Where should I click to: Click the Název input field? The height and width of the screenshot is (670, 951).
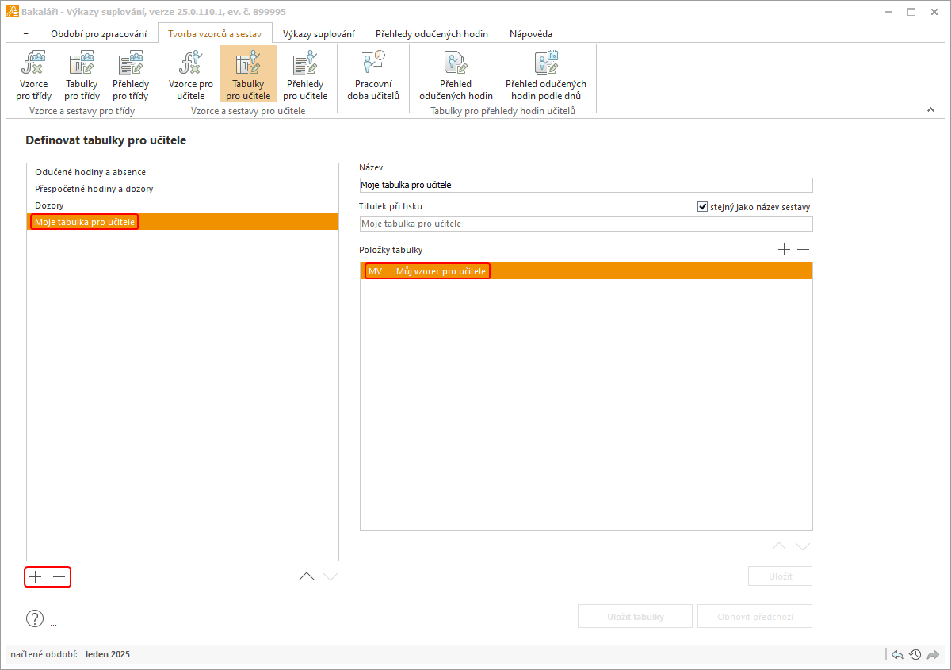coord(586,185)
